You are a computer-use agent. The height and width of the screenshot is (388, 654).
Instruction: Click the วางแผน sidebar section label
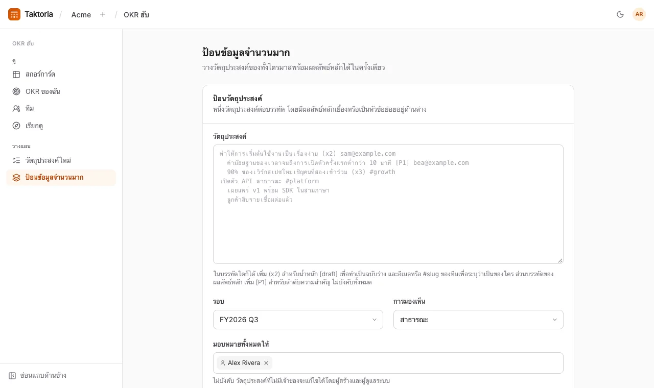pyautogui.click(x=21, y=146)
